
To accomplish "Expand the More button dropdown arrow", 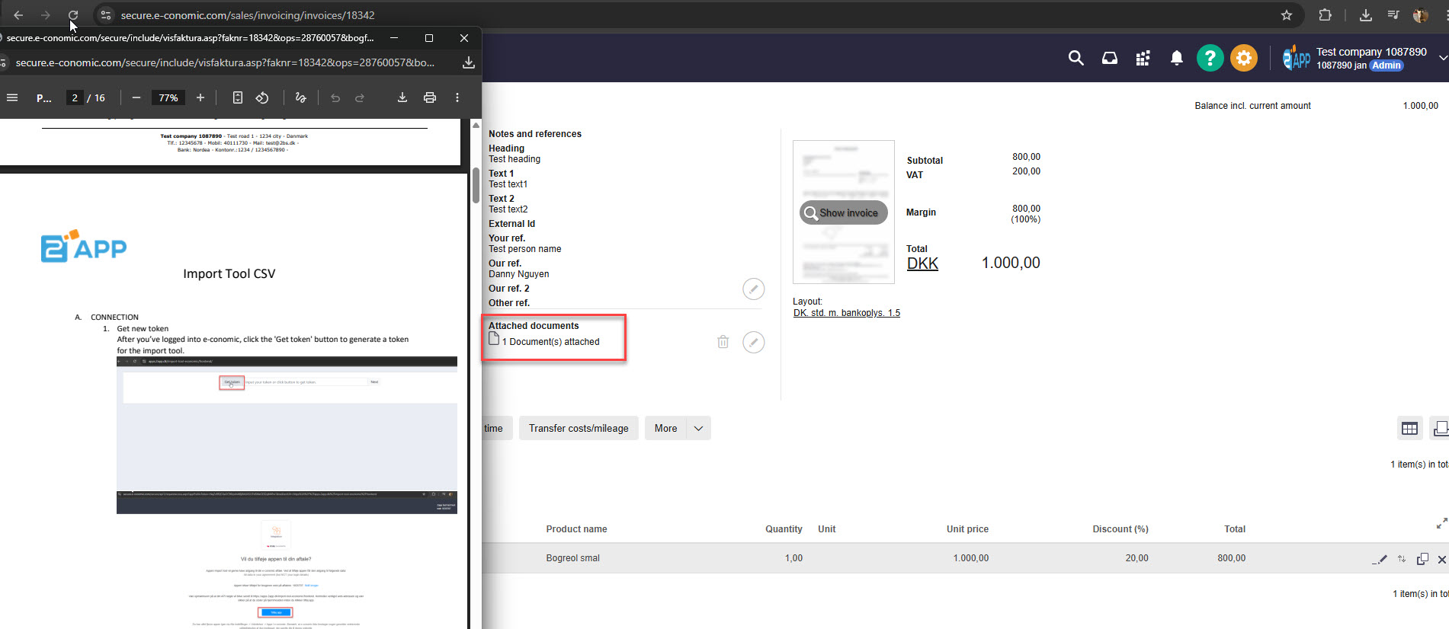I will (698, 428).
